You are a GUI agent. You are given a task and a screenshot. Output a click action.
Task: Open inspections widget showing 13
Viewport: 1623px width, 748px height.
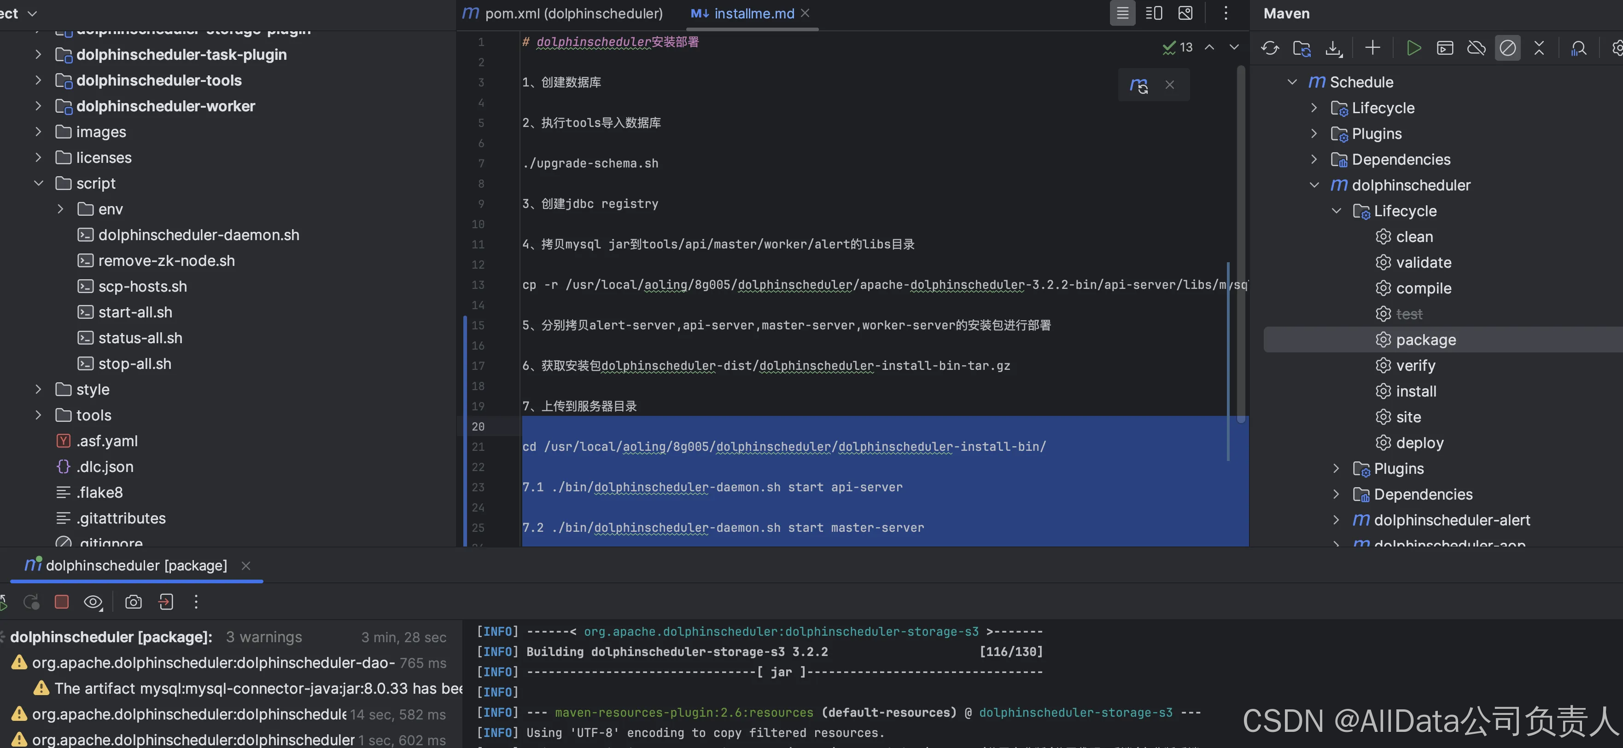tap(1178, 47)
